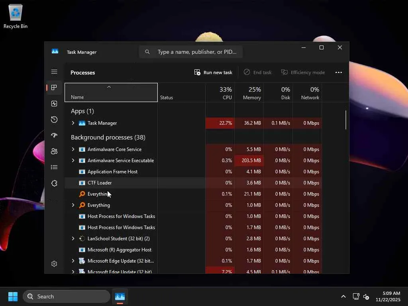Image resolution: width=408 pixels, height=306 pixels.
Task: Maximize the Task Manager window
Action: 322,47
